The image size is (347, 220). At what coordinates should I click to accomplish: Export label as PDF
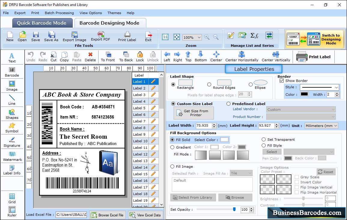tap(100, 37)
